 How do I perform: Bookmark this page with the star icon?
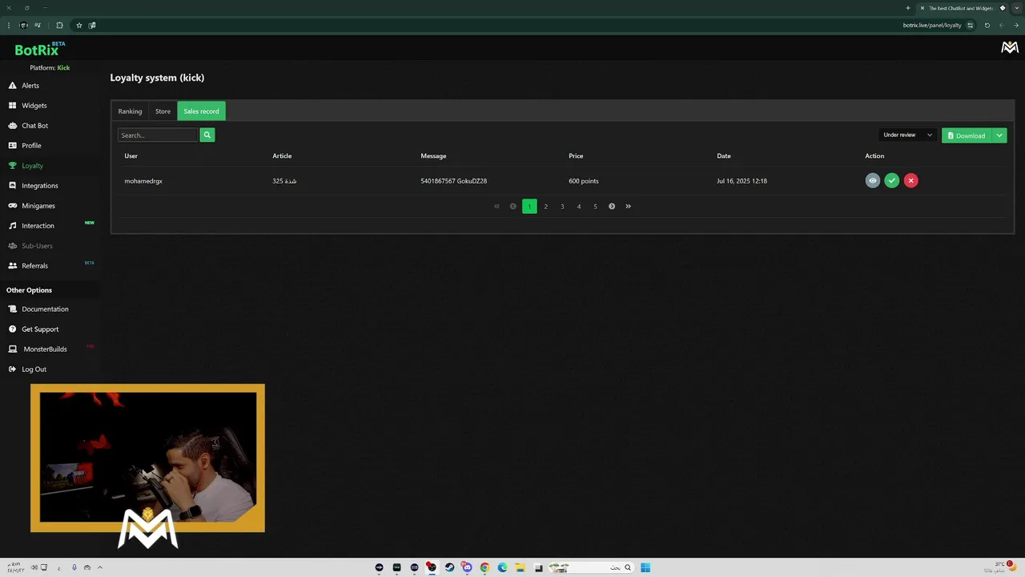[x=79, y=26]
